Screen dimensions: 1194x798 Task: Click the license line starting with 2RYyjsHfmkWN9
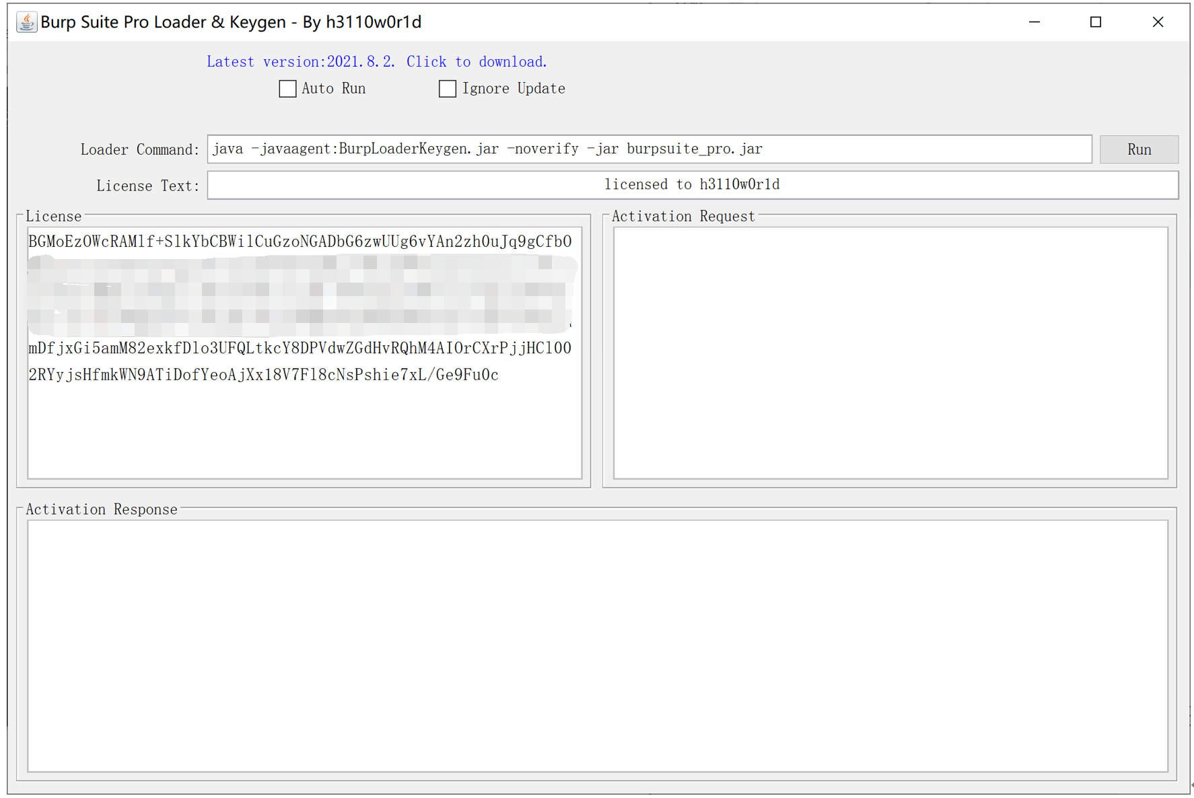(x=264, y=375)
